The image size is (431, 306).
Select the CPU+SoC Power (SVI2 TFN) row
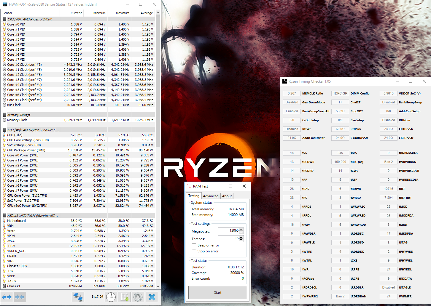click(x=78, y=206)
